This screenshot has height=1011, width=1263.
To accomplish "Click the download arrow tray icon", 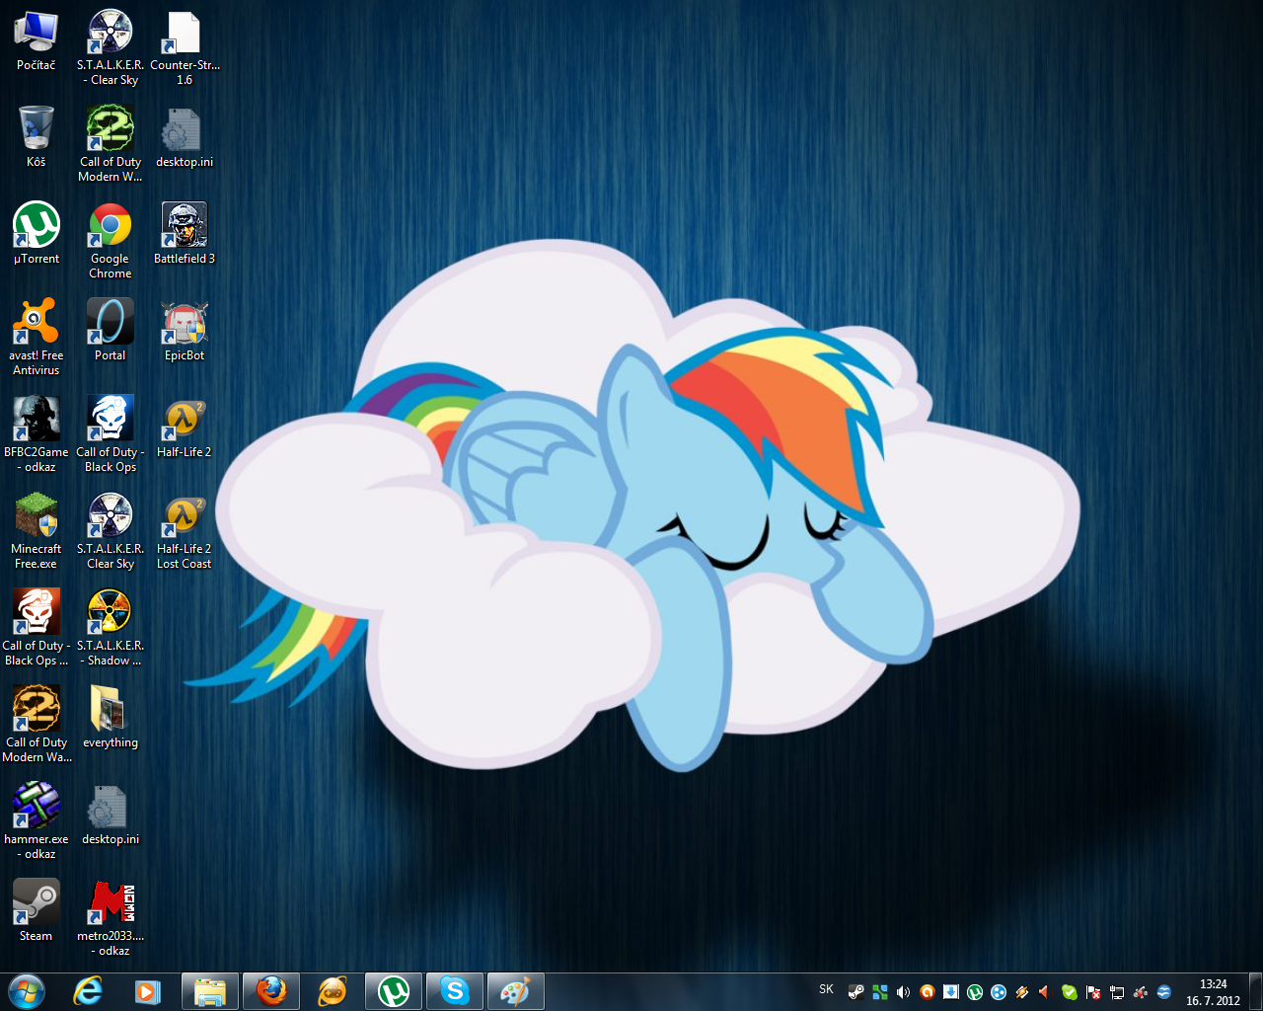I will point(951,992).
